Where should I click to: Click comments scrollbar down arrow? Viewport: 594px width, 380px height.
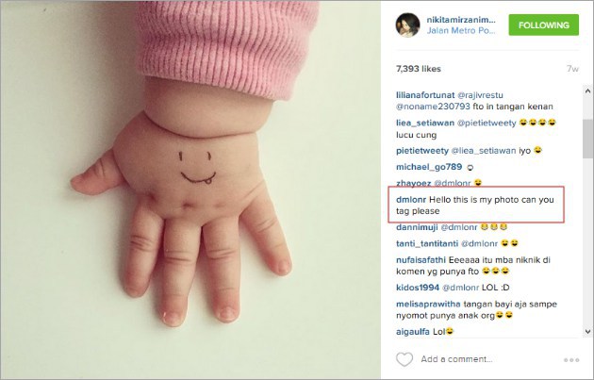[587, 331]
